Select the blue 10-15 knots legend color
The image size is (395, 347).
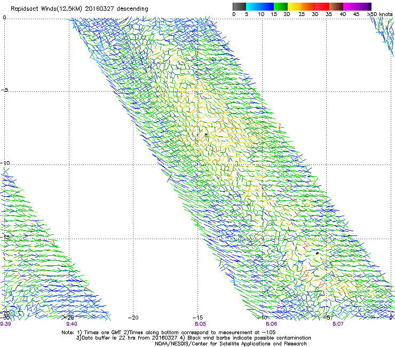[267, 6]
